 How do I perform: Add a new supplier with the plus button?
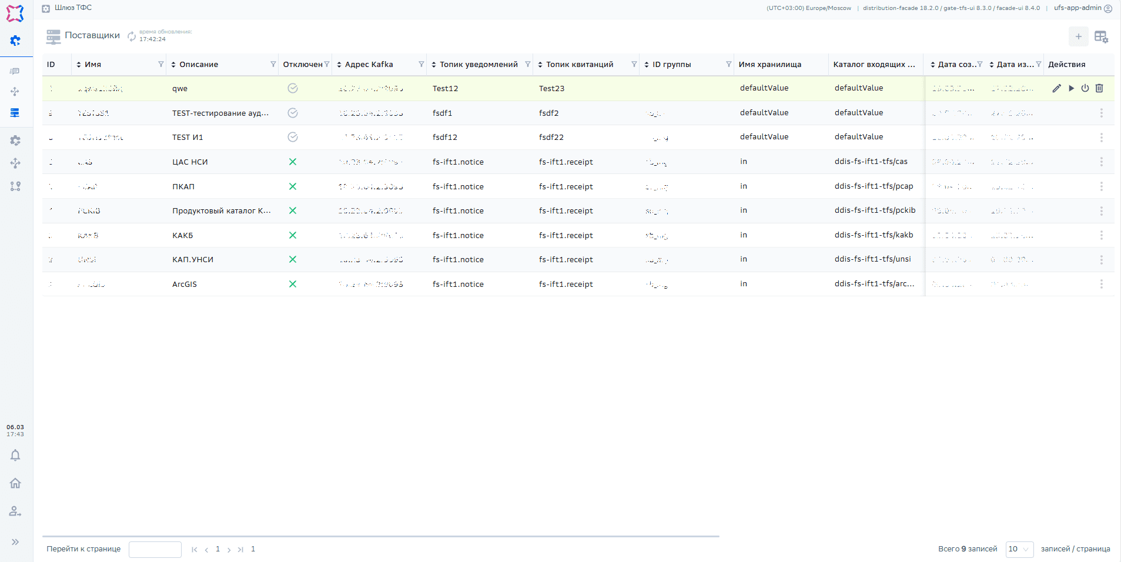coord(1078,36)
